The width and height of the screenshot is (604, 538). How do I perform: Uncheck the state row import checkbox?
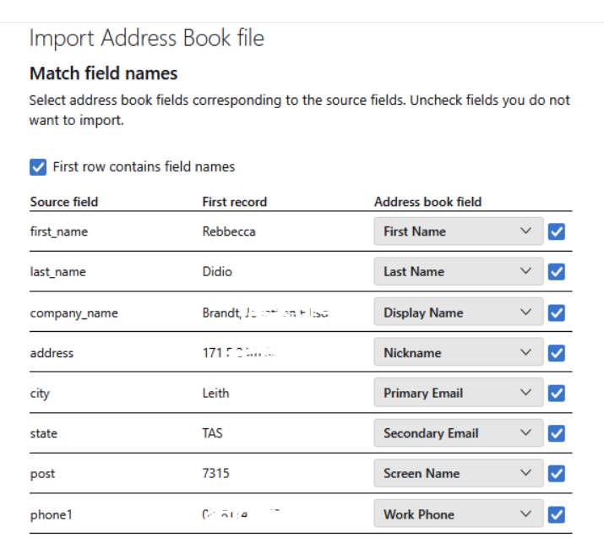tap(556, 433)
